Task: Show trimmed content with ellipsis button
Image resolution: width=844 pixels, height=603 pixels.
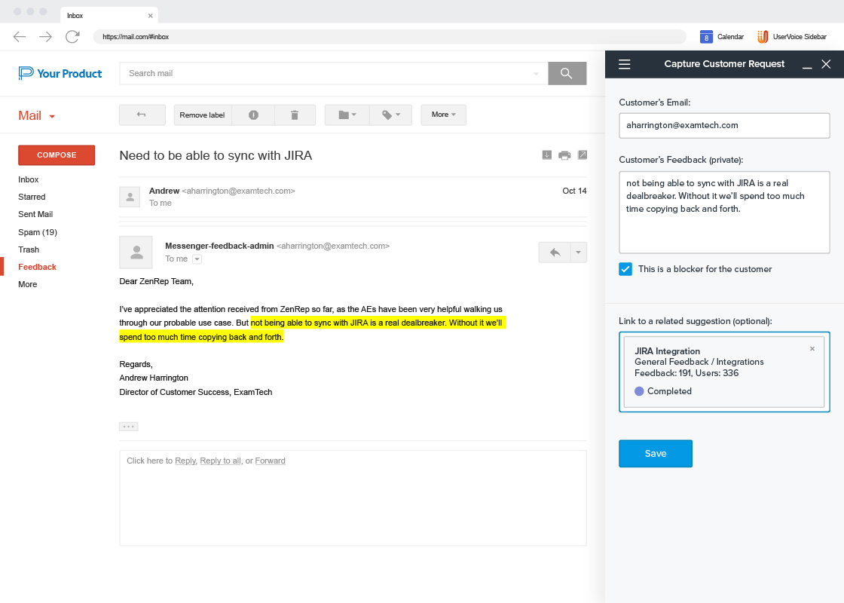Action: coord(129,427)
